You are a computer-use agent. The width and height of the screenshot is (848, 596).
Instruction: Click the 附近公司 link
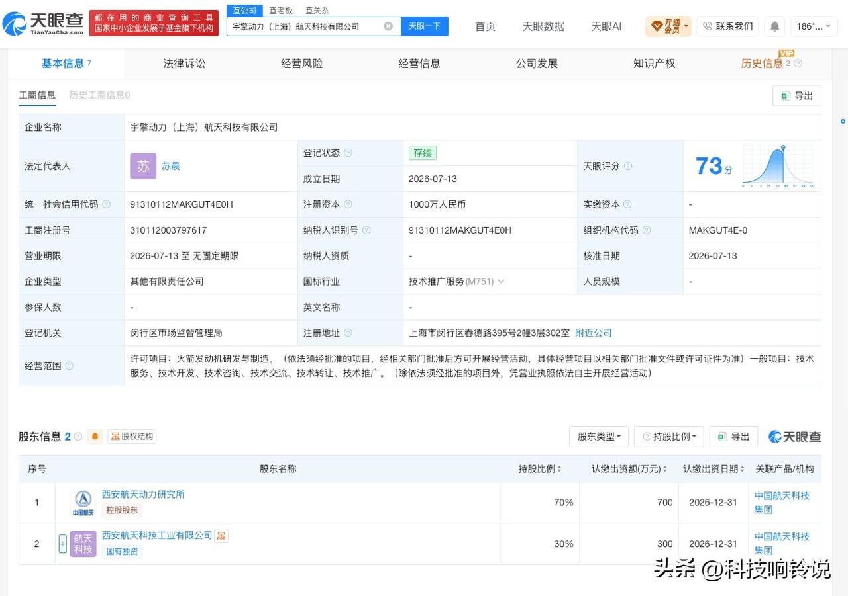pos(594,333)
